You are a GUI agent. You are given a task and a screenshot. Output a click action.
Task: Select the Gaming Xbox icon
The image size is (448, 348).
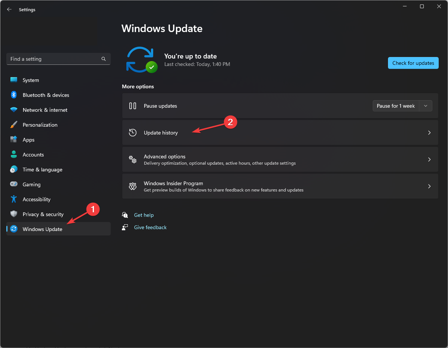click(x=13, y=184)
